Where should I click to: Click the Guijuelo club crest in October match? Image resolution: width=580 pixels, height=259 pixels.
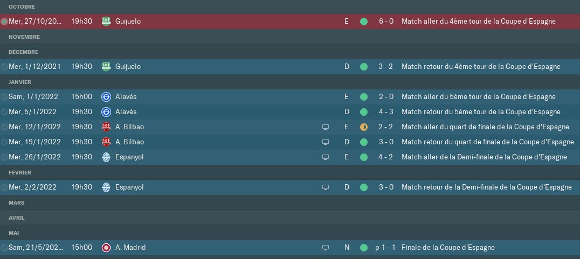point(106,22)
